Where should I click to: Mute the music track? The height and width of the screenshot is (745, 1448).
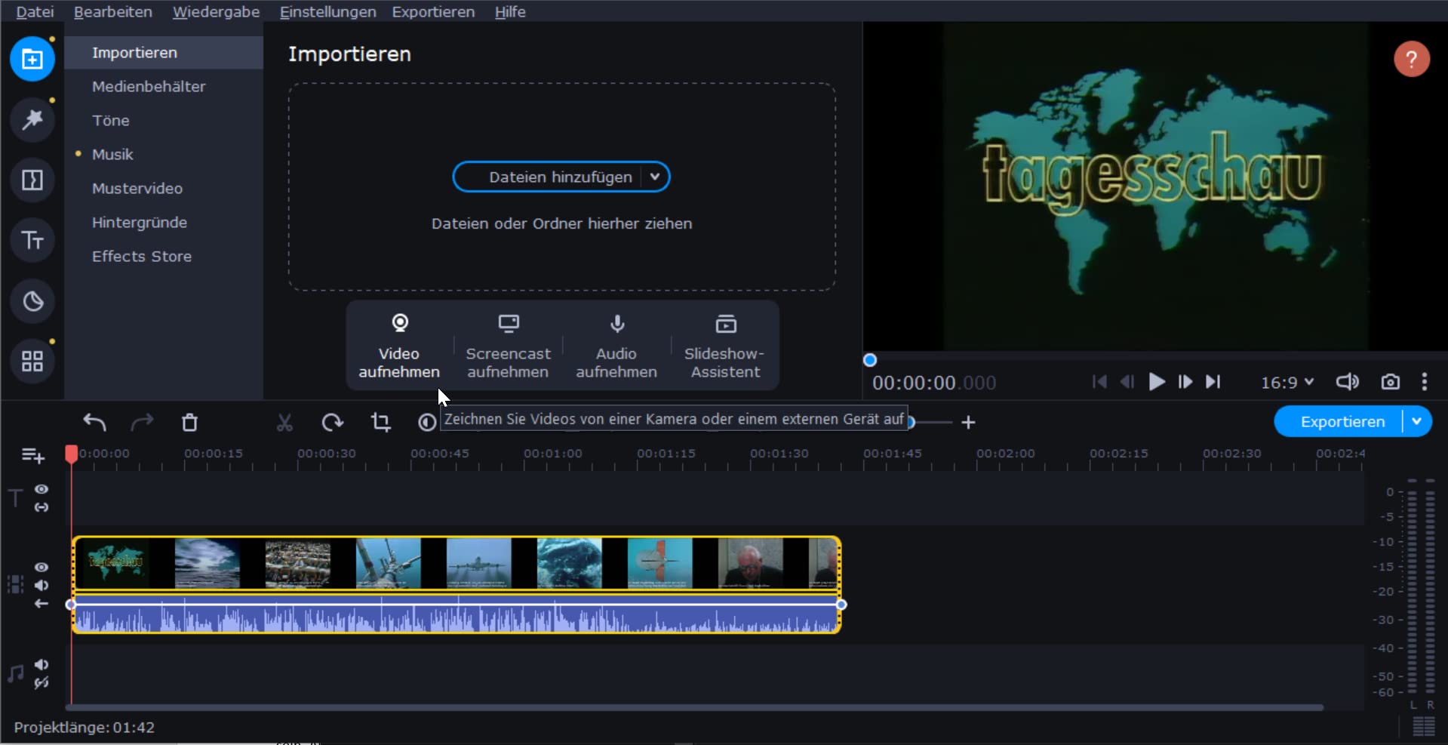click(x=42, y=664)
